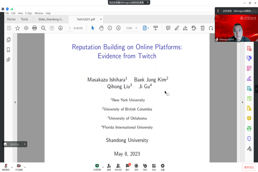Expand the fit page options dropdown
258x172 pixels.
pos(148,28)
